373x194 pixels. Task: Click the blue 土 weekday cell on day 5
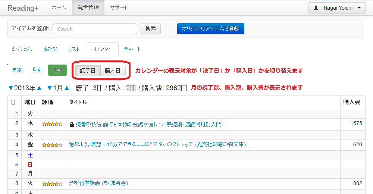(30, 155)
